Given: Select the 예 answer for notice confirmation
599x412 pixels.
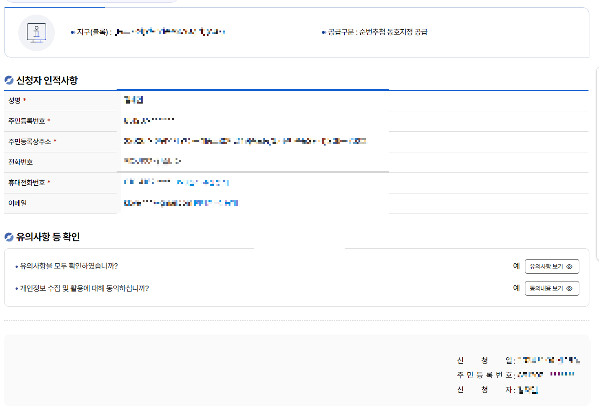Looking at the screenshot, I should coord(516,266).
